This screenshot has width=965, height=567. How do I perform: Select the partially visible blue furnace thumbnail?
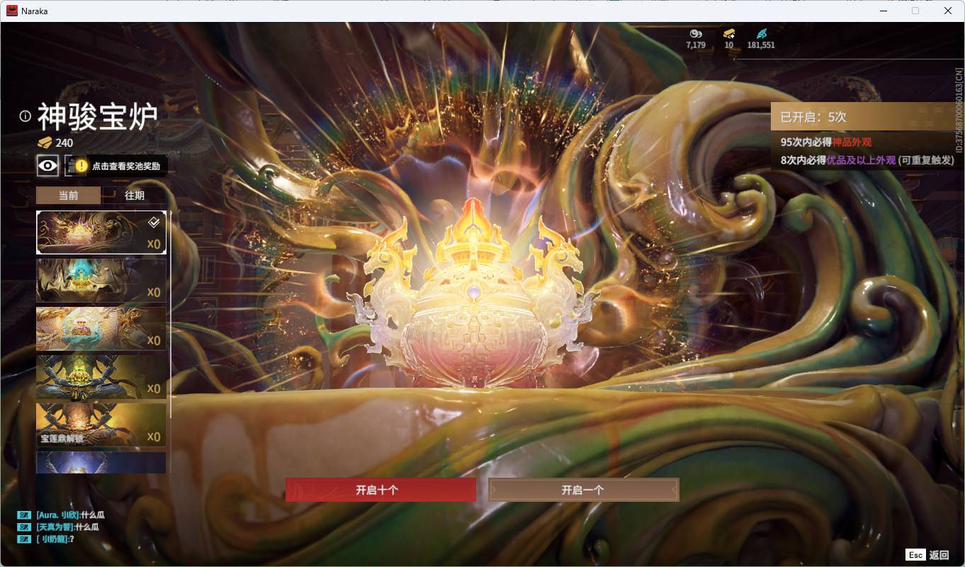(101, 462)
